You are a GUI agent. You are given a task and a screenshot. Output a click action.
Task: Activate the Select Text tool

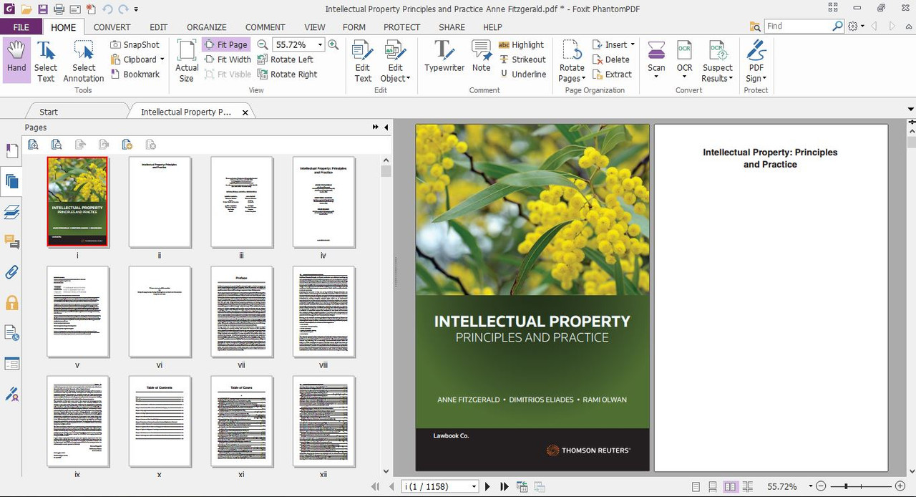coord(46,60)
